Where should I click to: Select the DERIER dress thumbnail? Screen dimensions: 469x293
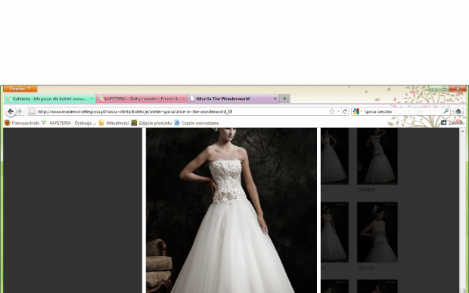(x=377, y=156)
